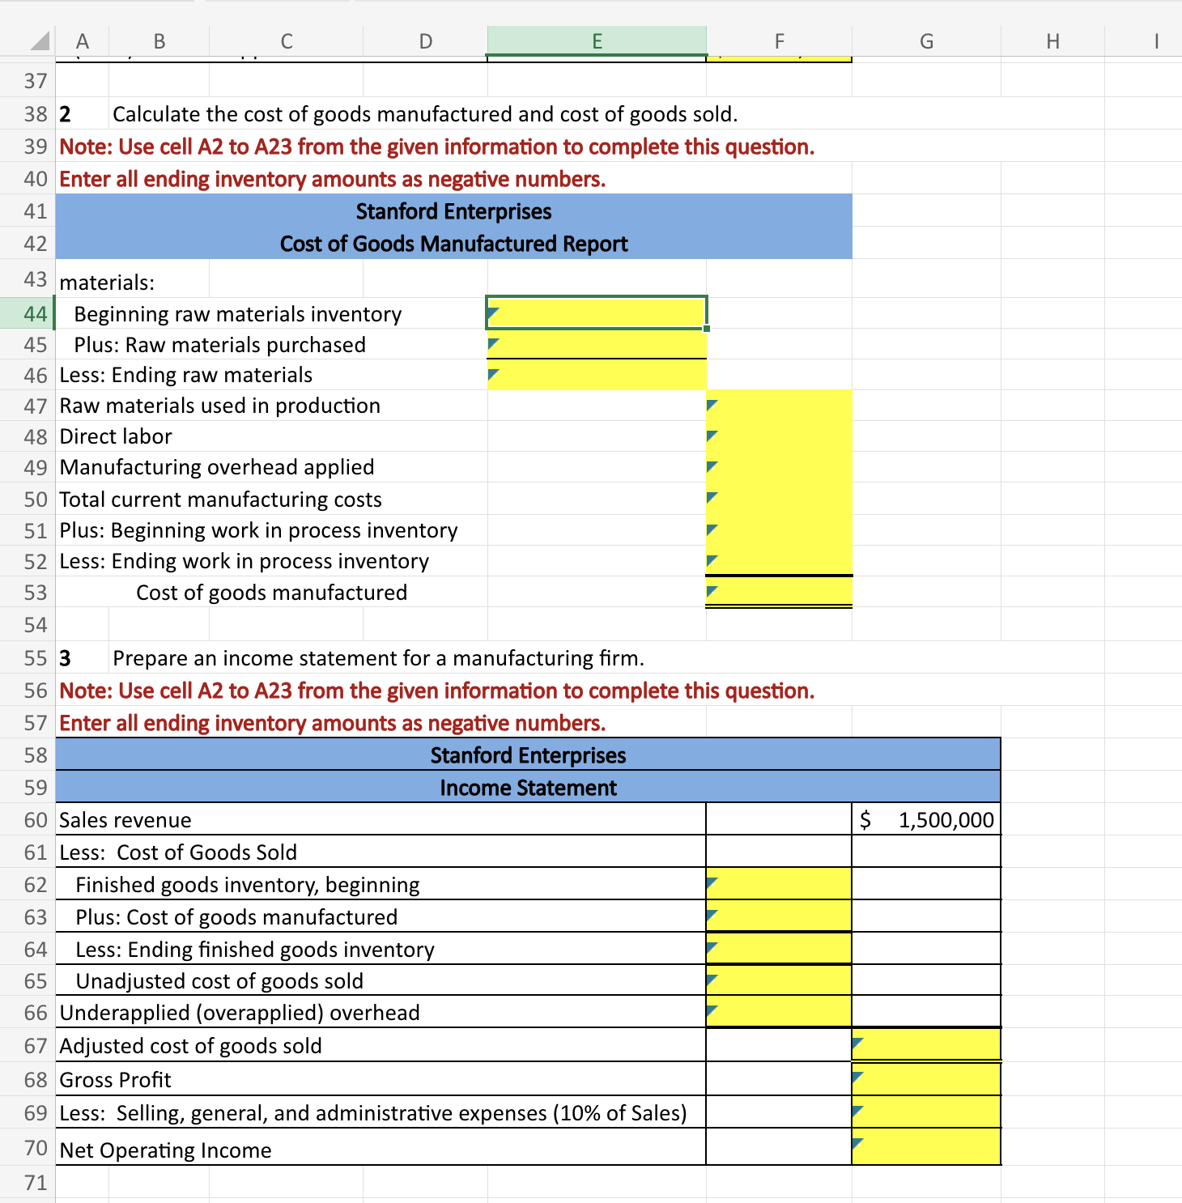Click the blue flag icon in Underapplied overhead cell
The image size is (1182, 1203).
[x=712, y=1010]
